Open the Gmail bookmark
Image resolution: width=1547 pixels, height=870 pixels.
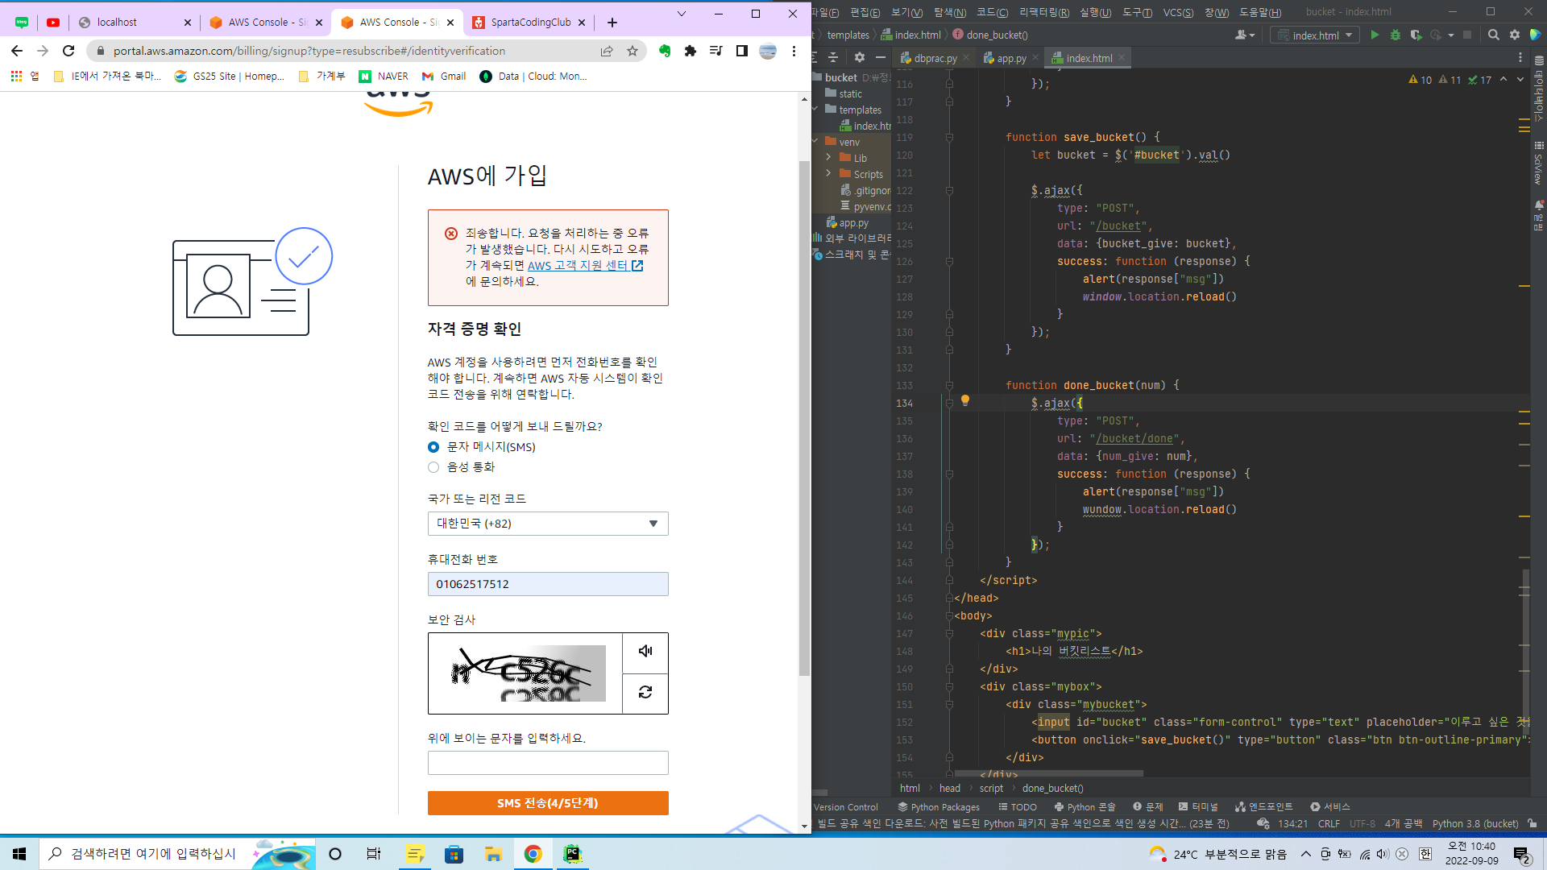(444, 77)
